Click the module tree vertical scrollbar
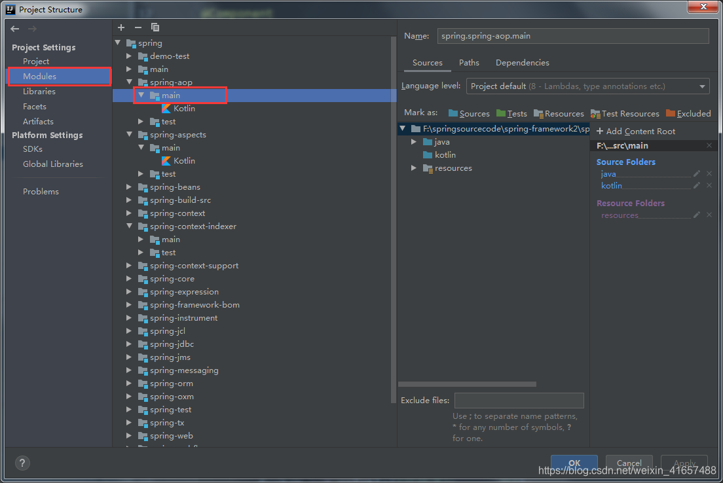The image size is (723, 483). click(394, 221)
